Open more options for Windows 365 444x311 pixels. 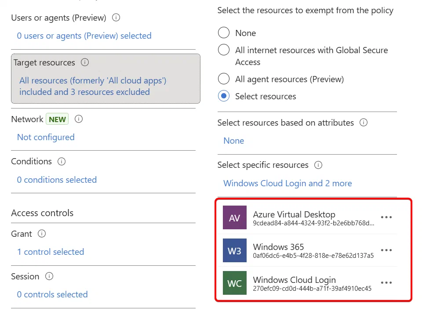pos(386,250)
